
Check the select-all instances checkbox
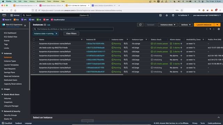(34, 40)
